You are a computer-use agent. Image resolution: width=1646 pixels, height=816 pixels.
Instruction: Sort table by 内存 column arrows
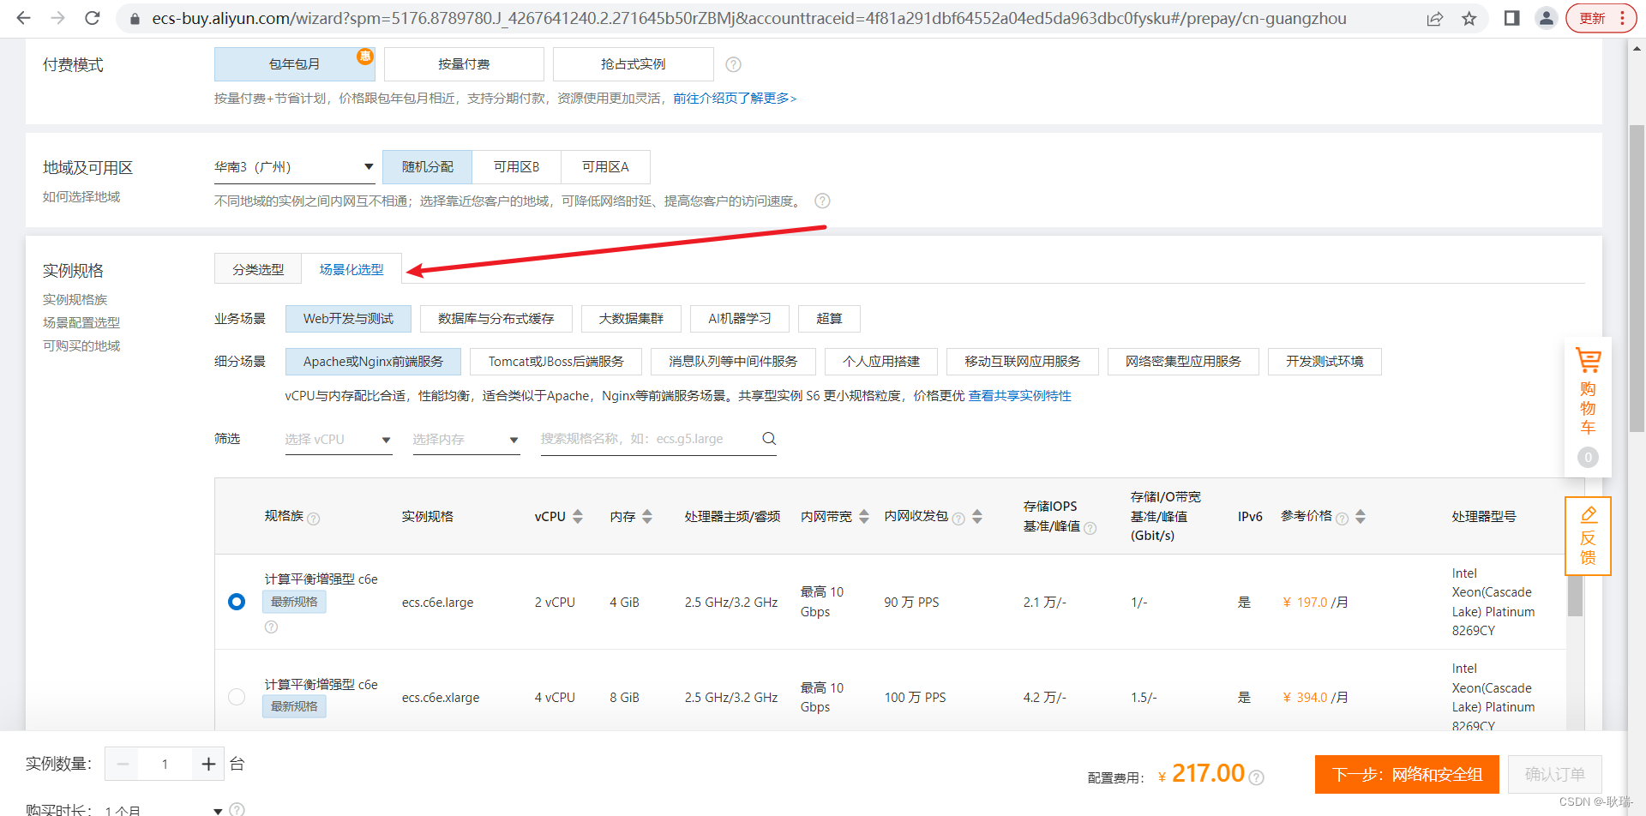(647, 516)
